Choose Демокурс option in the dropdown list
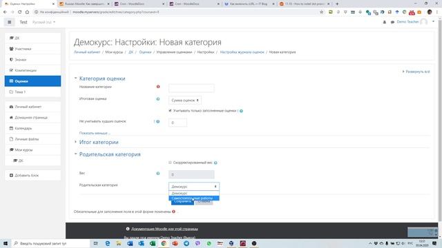Viewport: 442px width, 248px height. 194,194
